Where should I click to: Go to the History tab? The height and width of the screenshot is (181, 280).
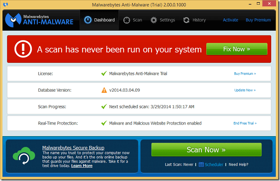click(194, 20)
